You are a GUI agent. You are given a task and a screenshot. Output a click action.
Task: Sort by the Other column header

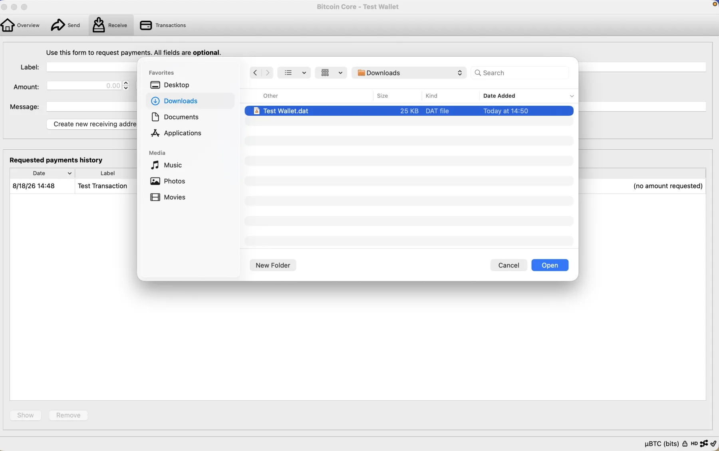pos(270,96)
